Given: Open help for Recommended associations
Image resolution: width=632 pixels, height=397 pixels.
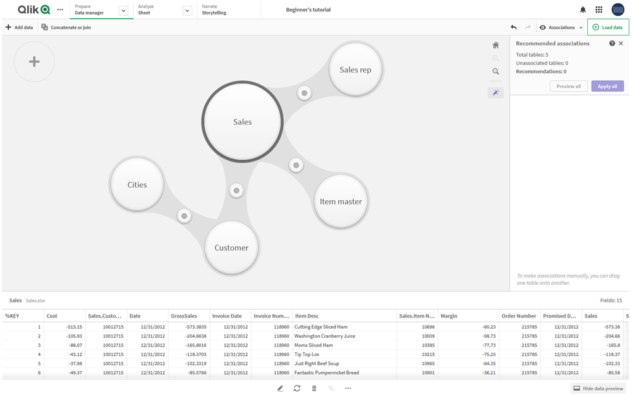Looking at the screenshot, I should click(x=612, y=44).
